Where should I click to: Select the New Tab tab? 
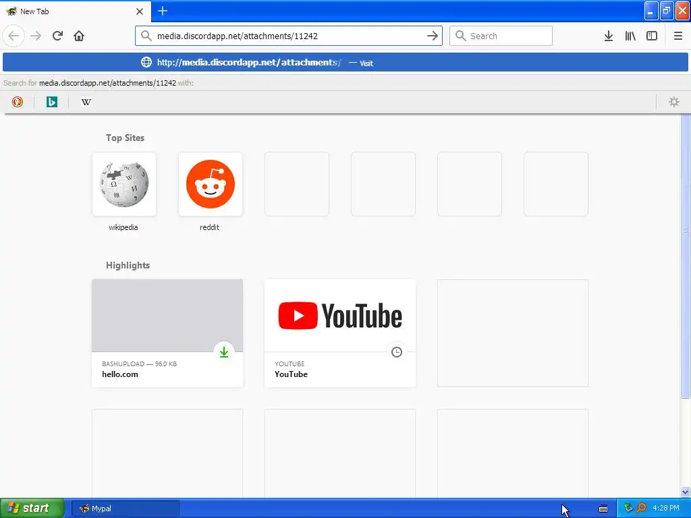point(75,11)
